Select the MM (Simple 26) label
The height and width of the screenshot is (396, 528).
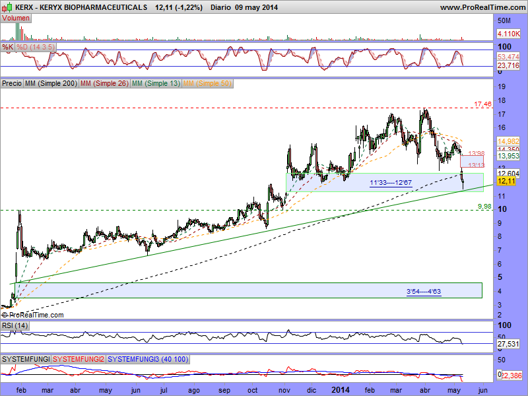(104, 83)
